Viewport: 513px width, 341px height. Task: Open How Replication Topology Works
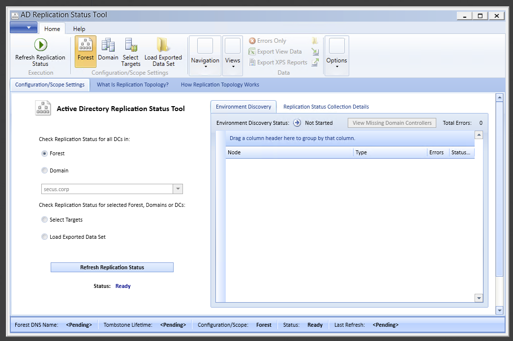click(219, 85)
